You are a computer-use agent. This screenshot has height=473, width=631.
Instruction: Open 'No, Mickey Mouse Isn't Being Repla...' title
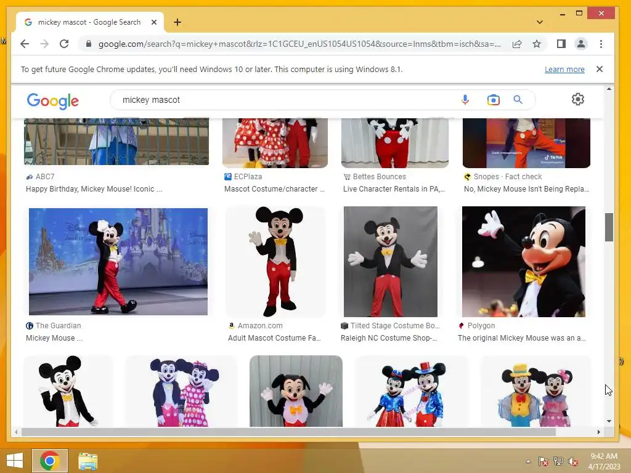(x=526, y=188)
